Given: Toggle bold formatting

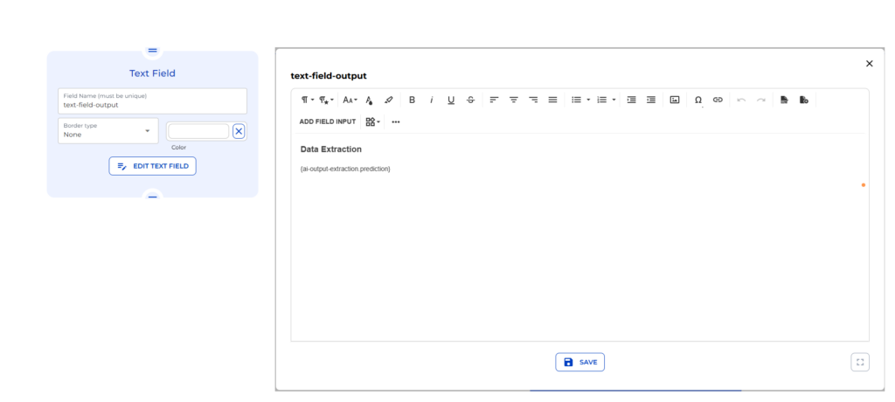Looking at the screenshot, I should [413, 100].
